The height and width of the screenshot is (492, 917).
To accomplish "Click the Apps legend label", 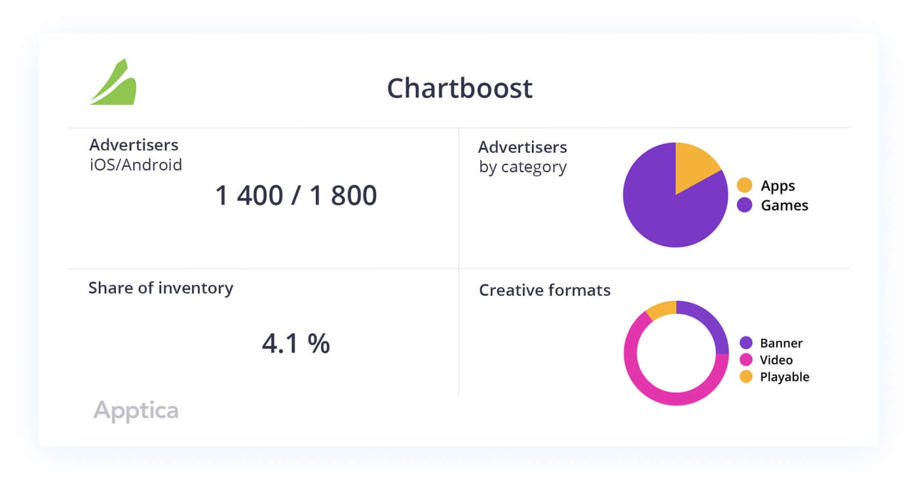I will click(777, 186).
